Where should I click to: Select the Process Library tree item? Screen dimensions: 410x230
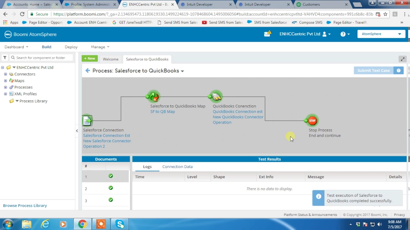(x=33, y=101)
